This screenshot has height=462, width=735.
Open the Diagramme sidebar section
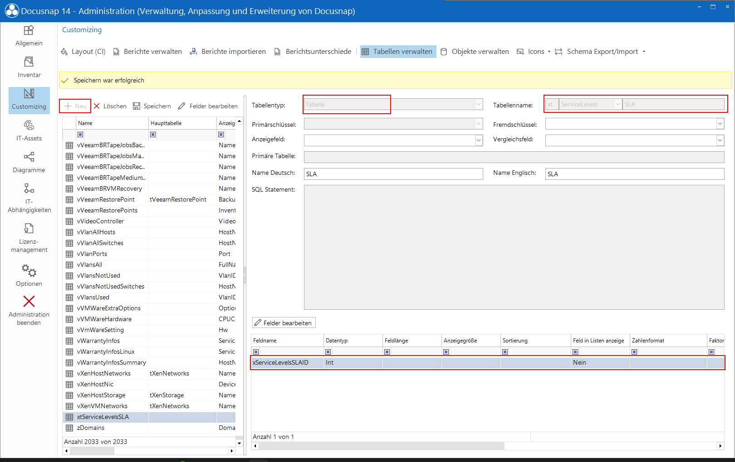pos(29,163)
